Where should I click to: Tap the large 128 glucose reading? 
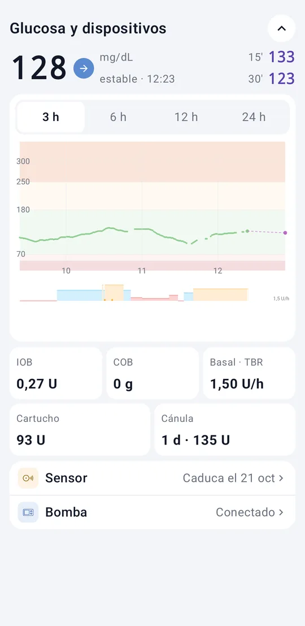39,68
